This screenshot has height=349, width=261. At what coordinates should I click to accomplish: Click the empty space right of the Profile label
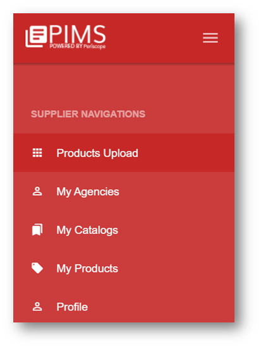pyautogui.click(x=161, y=307)
